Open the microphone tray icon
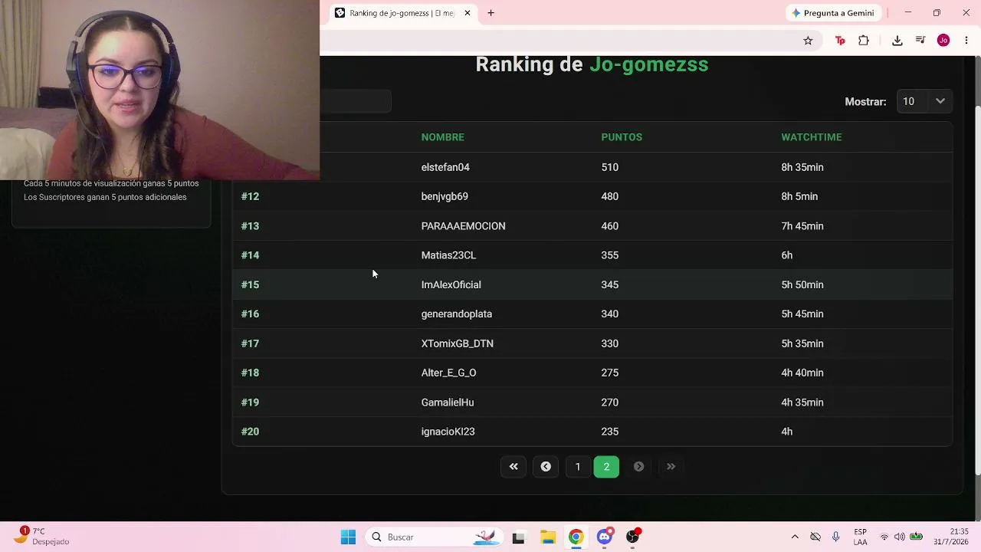 pos(836,537)
